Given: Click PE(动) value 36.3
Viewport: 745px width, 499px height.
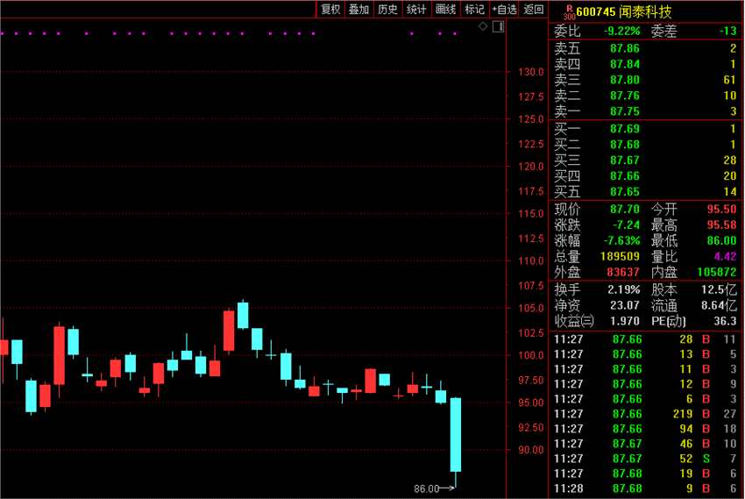Looking at the screenshot, I should tap(725, 321).
